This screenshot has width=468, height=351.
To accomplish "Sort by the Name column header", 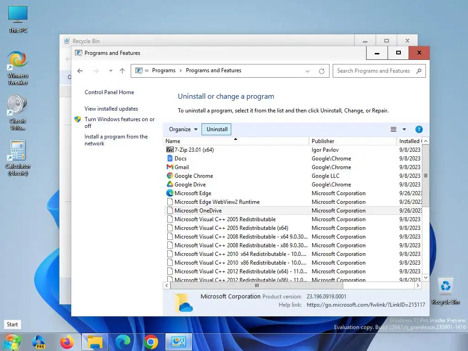I will click(236, 141).
